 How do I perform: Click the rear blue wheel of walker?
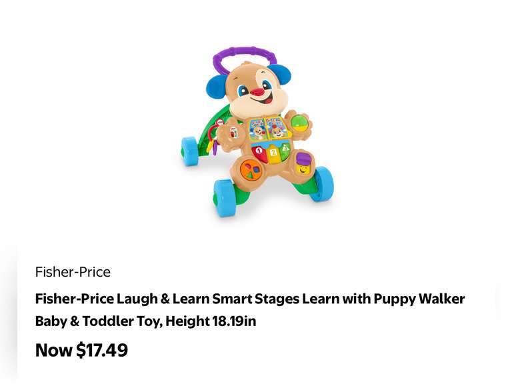point(190,151)
